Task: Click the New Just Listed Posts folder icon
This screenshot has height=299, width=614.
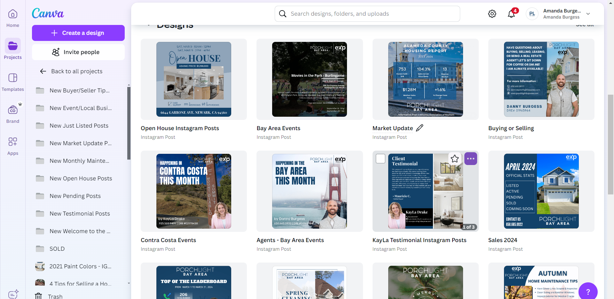Action: [40, 126]
